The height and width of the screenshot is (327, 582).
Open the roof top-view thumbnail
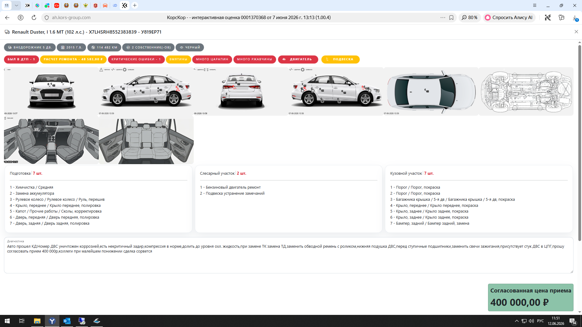click(431, 91)
